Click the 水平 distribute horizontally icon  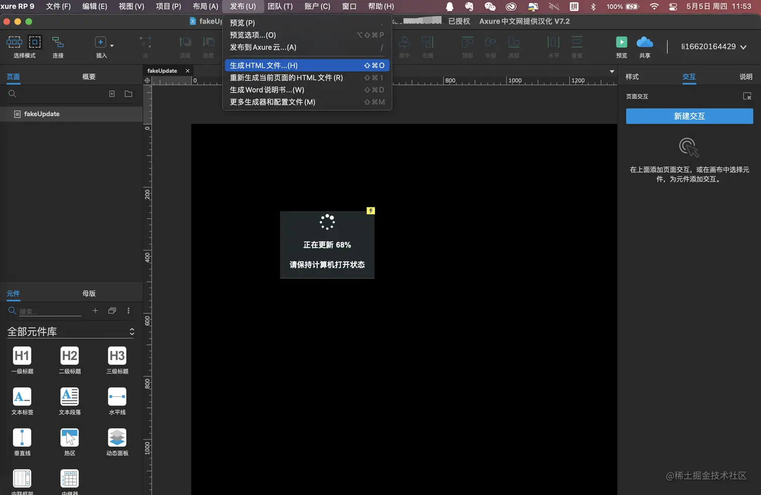[x=554, y=42]
